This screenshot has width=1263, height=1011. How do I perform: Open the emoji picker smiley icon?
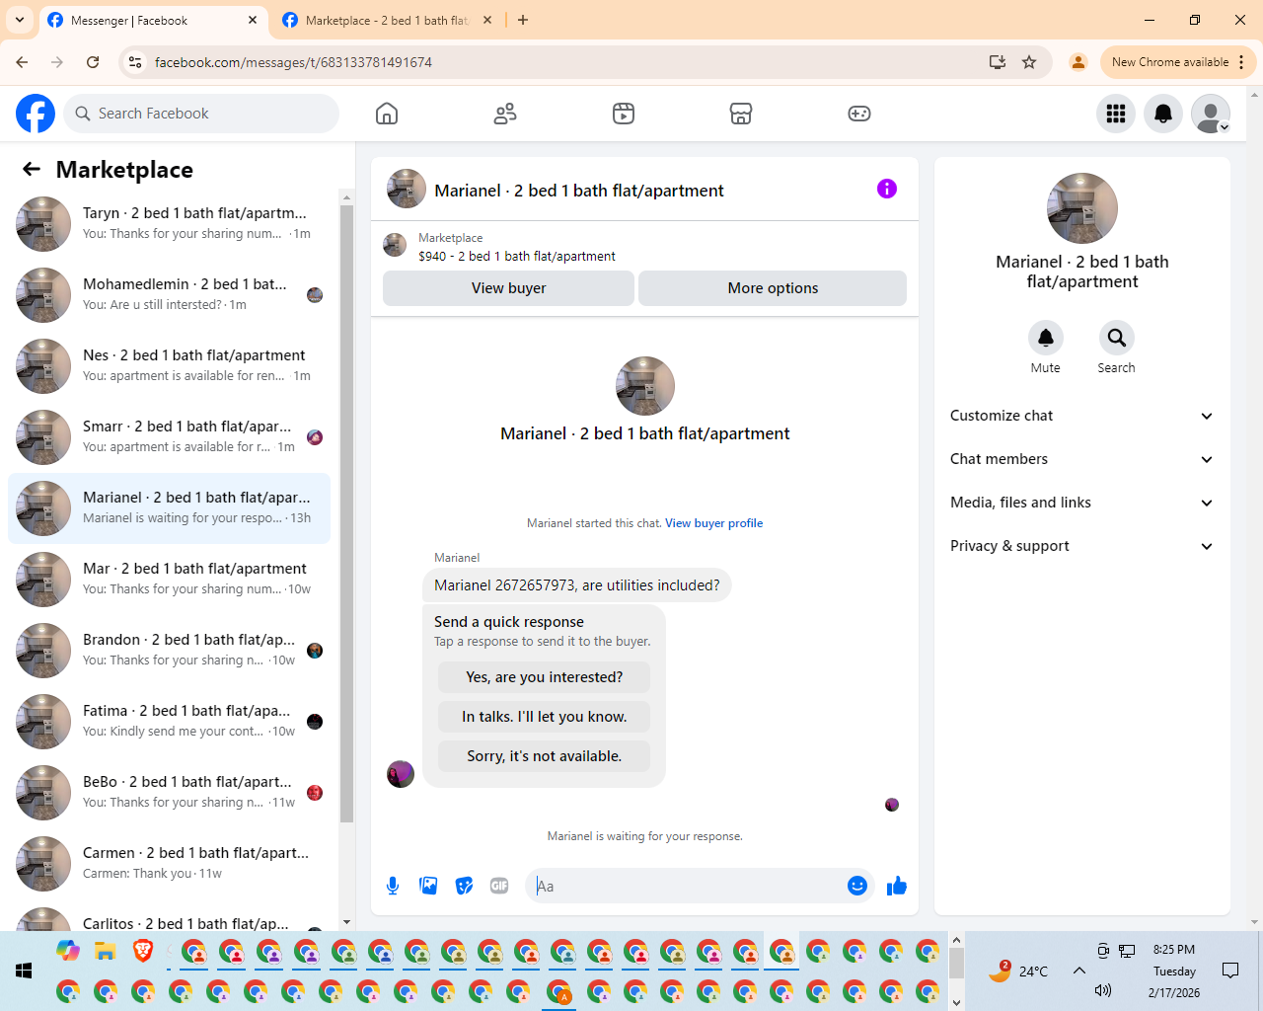pyautogui.click(x=857, y=886)
